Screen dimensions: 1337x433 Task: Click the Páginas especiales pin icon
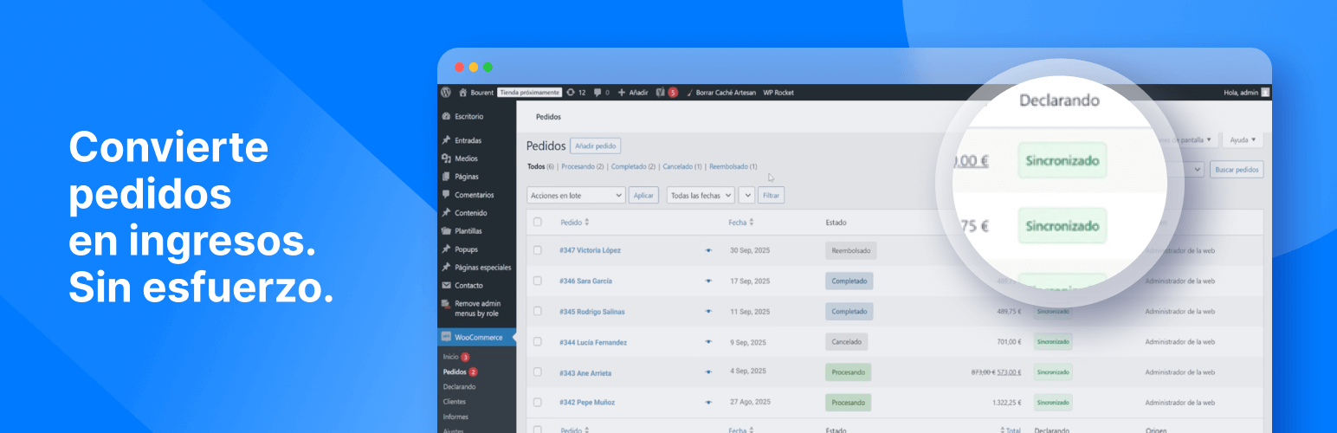(x=446, y=268)
